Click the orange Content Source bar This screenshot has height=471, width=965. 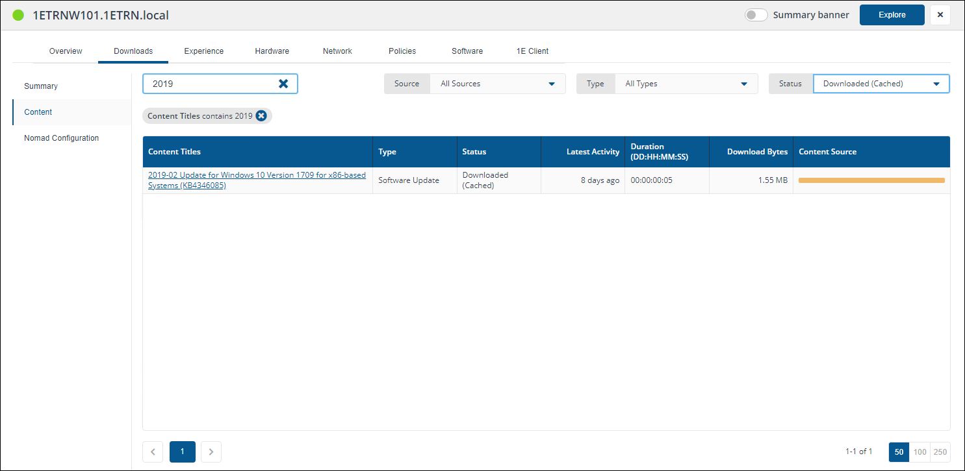(871, 180)
